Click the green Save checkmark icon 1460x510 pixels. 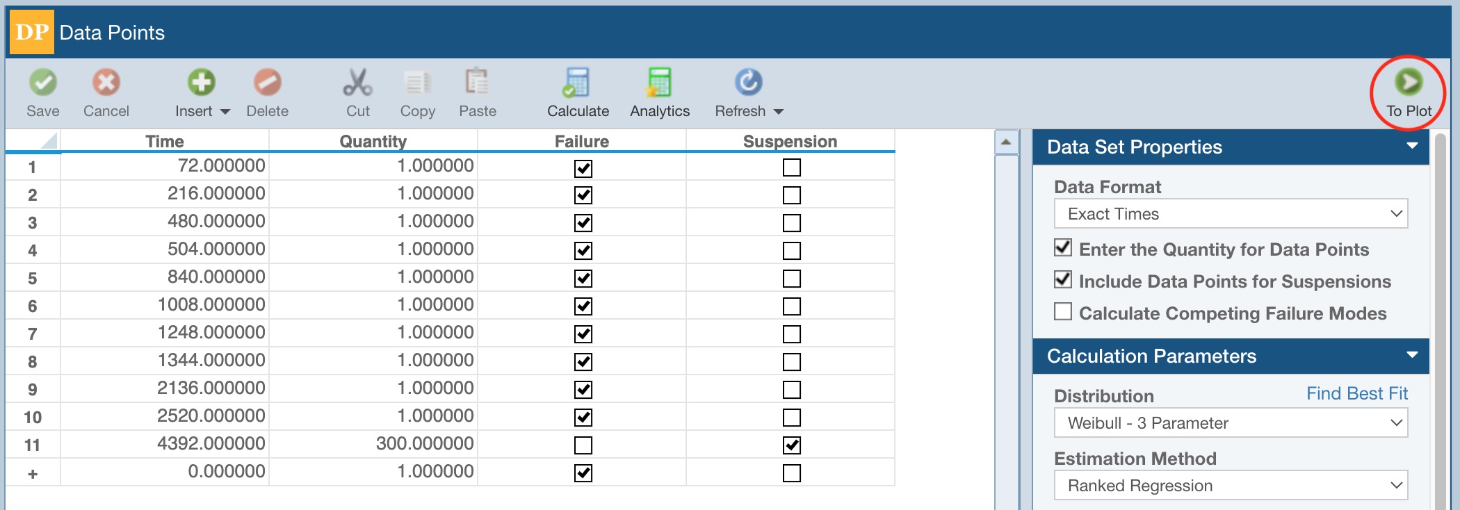pyautogui.click(x=43, y=83)
